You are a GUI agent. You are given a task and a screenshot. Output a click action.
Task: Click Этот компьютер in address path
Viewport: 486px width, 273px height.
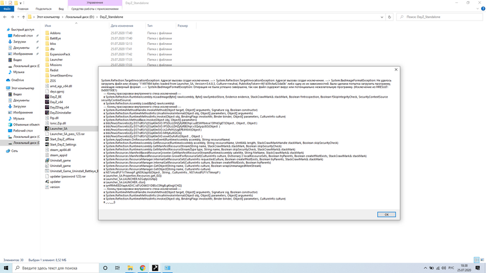coord(48,17)
